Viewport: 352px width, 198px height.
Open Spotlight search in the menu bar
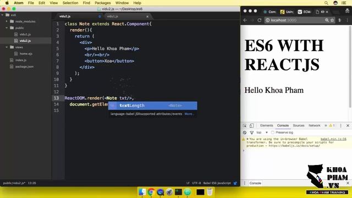(x=326, y=3)
